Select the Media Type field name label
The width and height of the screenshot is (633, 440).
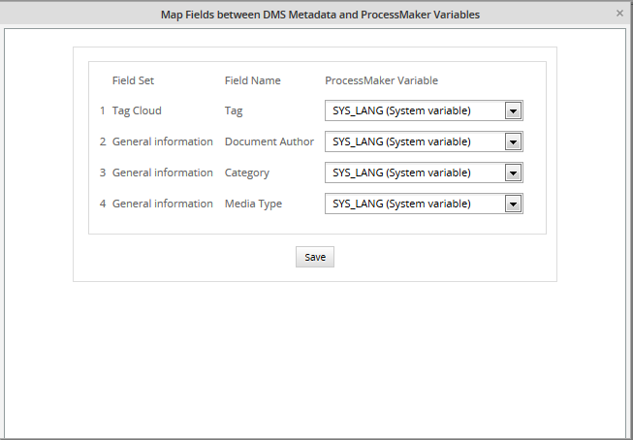click(x=253, y=204)
